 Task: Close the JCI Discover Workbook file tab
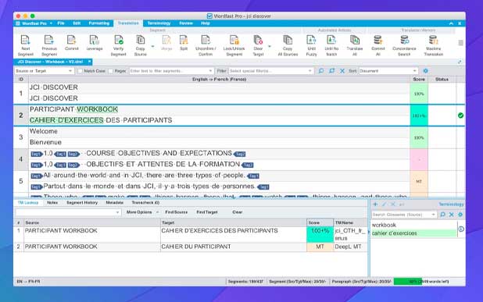[x=89, y=62]
